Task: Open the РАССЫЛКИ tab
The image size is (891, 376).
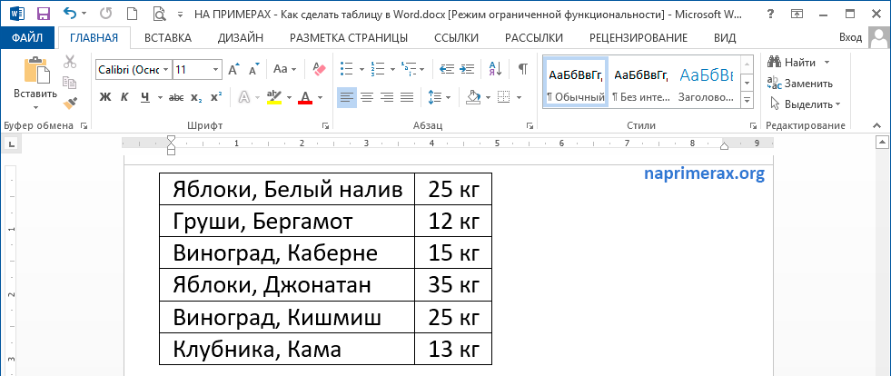Action: [x=534, y=38]
